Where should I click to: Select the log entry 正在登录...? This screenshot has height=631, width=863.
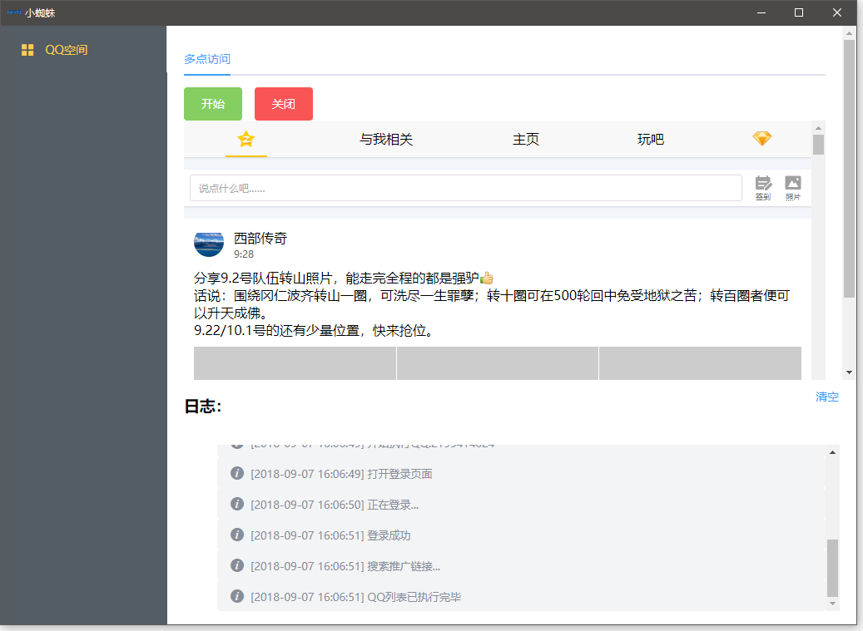click(521, 505)
